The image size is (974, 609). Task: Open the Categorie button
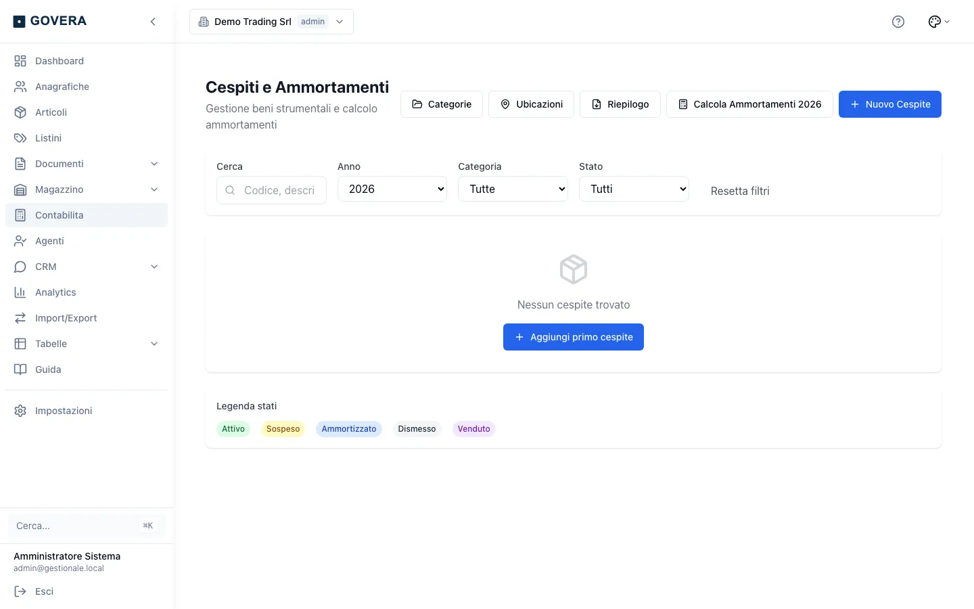(442, 104)
